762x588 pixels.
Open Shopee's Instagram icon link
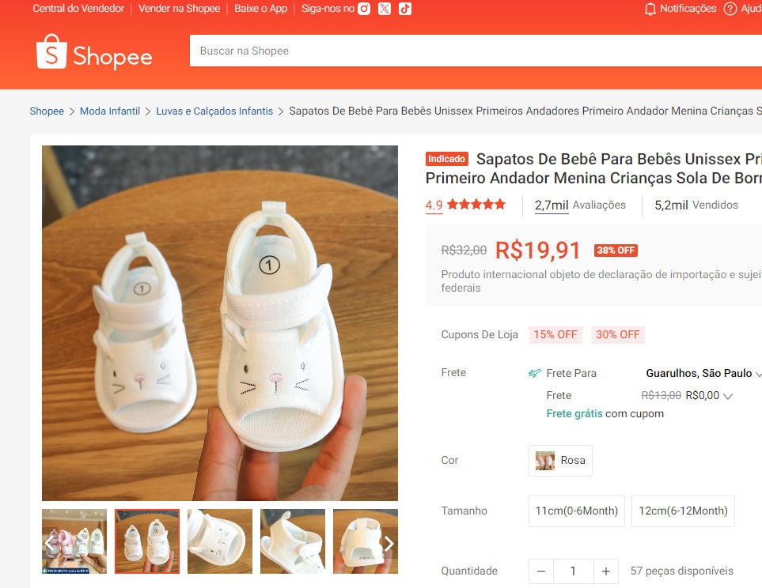364,9
